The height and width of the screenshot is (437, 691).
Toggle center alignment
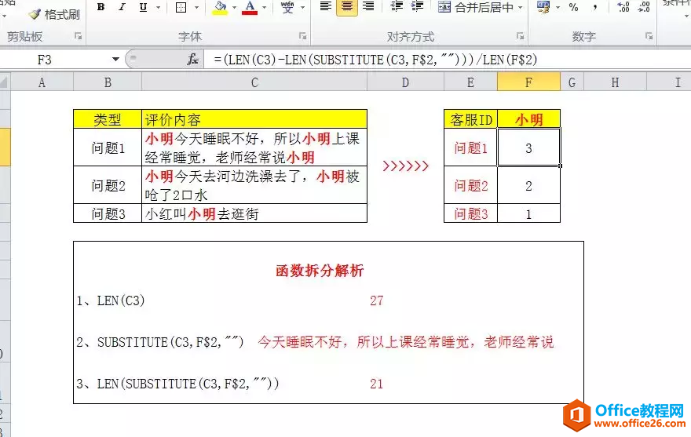347,6
